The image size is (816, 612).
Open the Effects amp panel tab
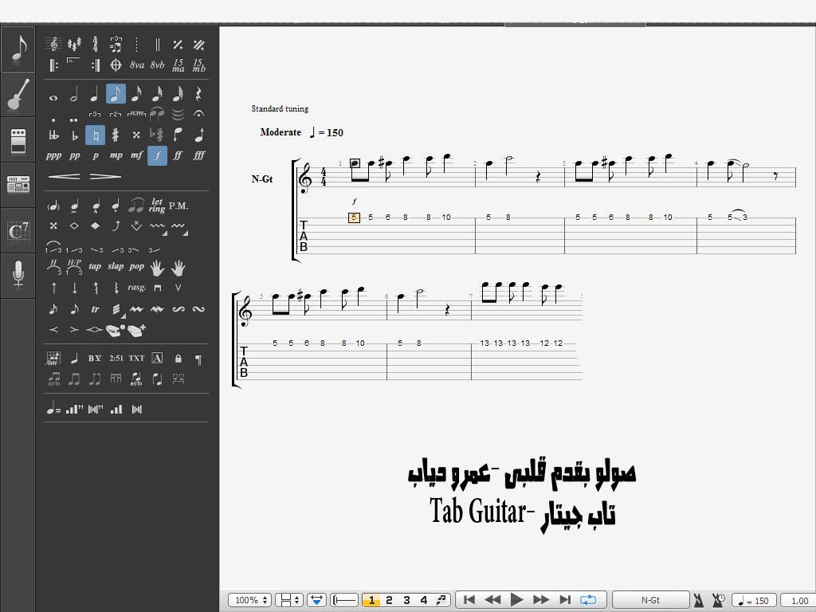click(18, 140)
